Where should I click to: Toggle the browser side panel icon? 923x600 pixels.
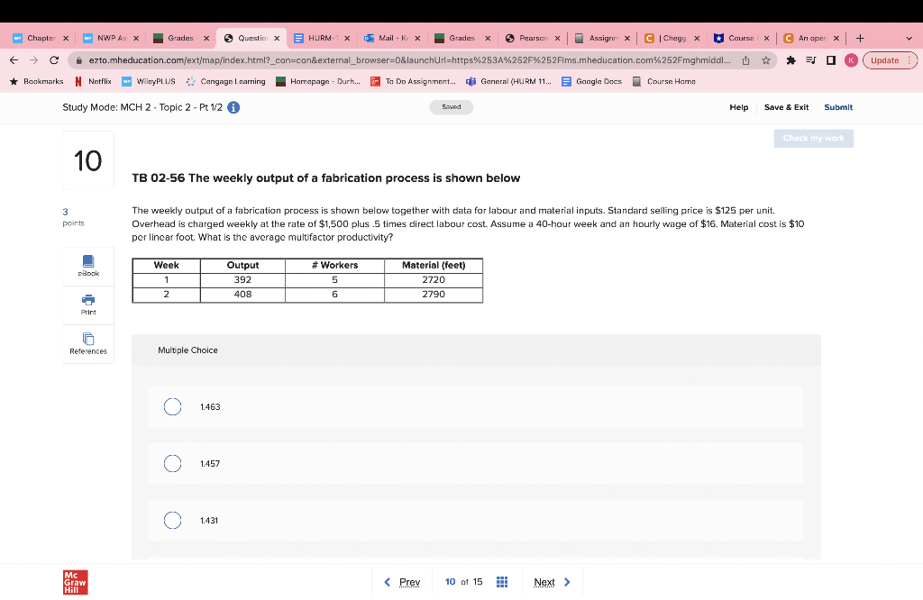click(x=830, y=60)
